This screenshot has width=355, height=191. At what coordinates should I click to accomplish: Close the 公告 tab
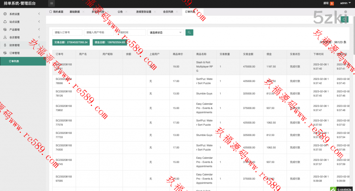pyautogui.click(x=126, y=12)
